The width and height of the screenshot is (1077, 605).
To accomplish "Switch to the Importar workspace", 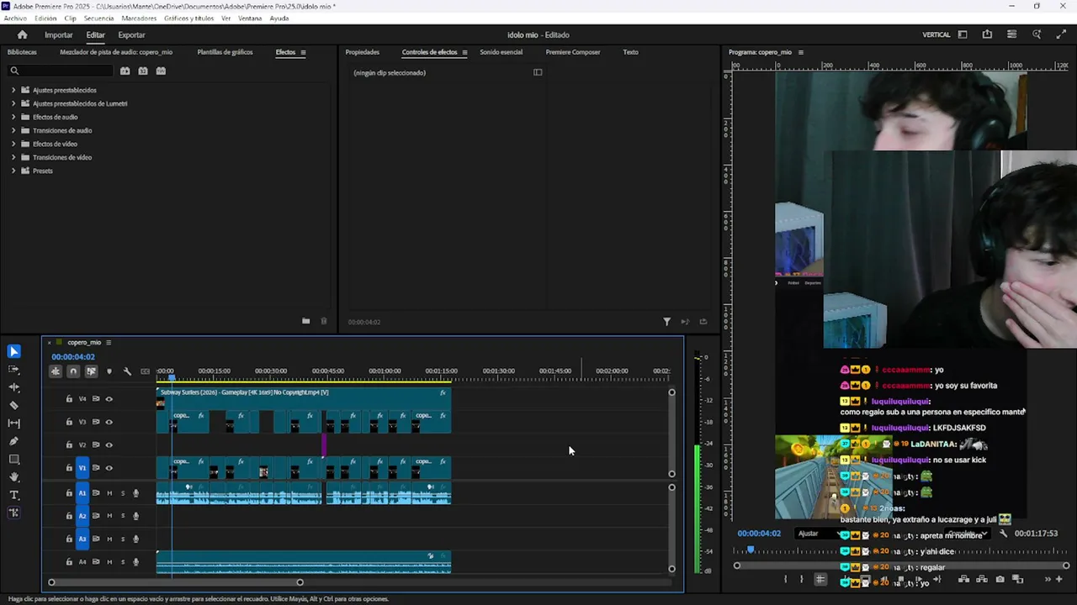I will [59, 35].
